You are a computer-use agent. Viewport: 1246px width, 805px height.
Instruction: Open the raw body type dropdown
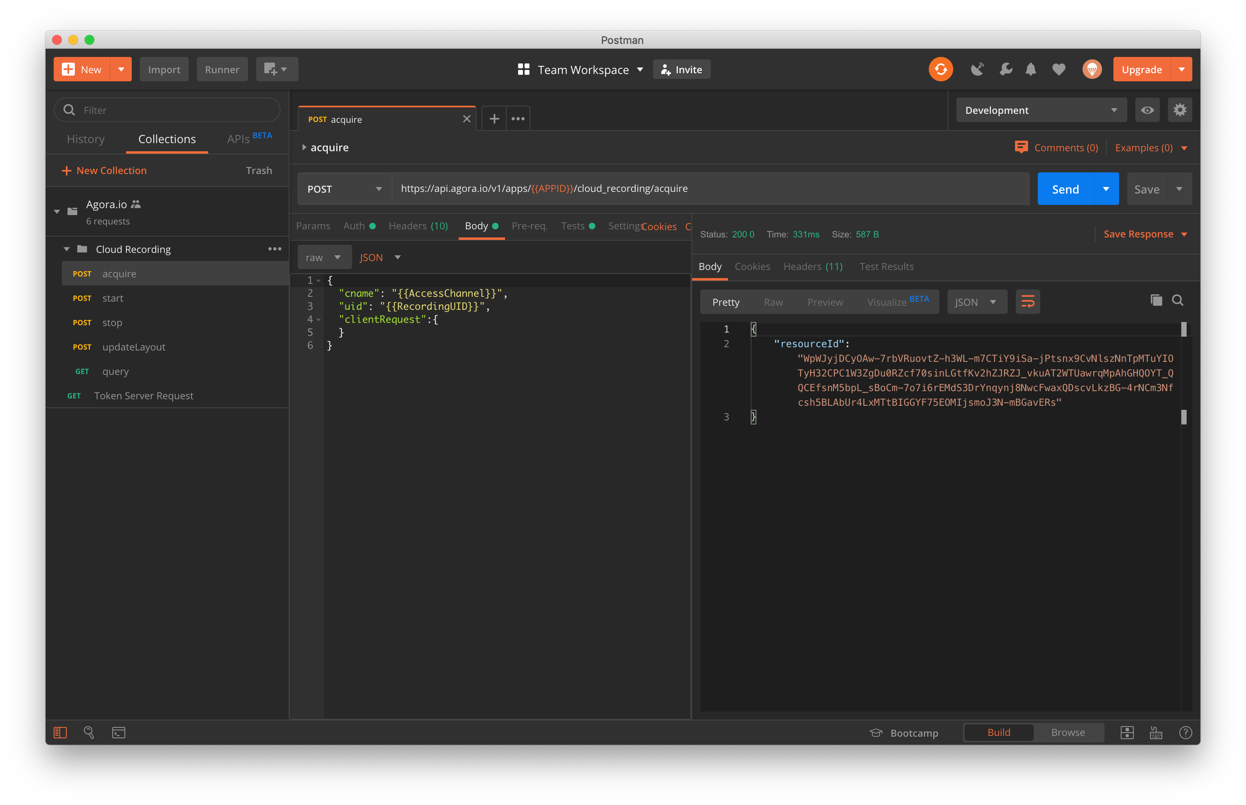click(x=324, y=257)
